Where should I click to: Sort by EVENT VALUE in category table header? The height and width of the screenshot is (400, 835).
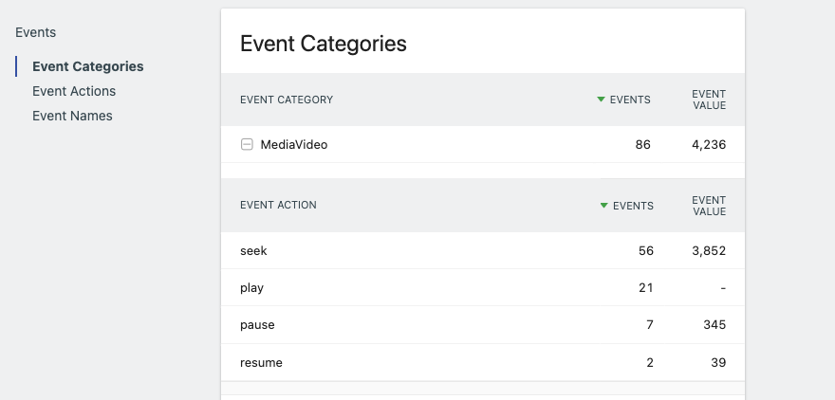709,100
